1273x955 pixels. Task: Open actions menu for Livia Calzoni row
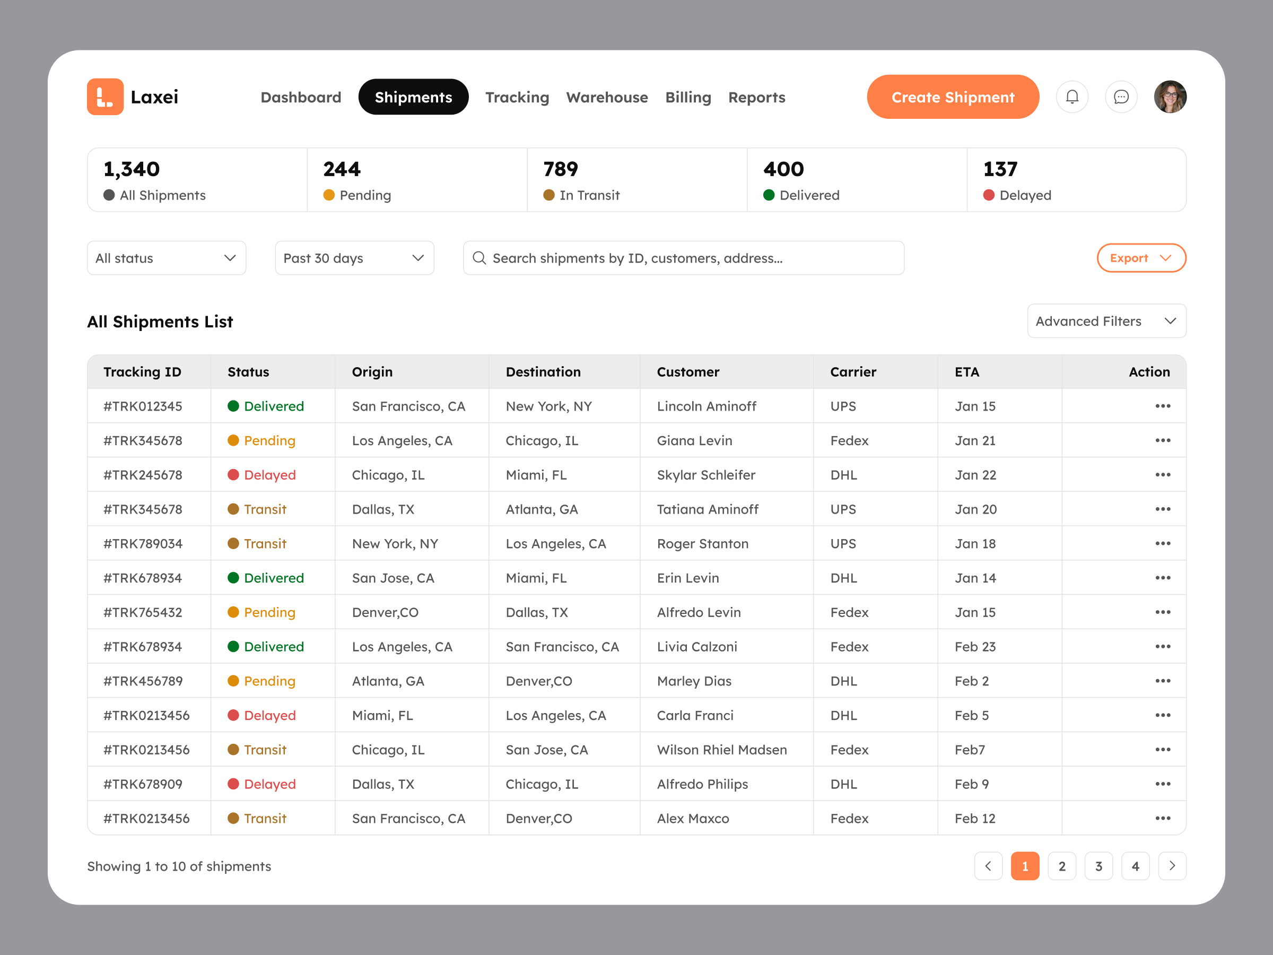(1163, 646)
